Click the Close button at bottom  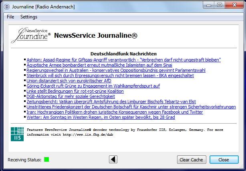tap(224, 160)
